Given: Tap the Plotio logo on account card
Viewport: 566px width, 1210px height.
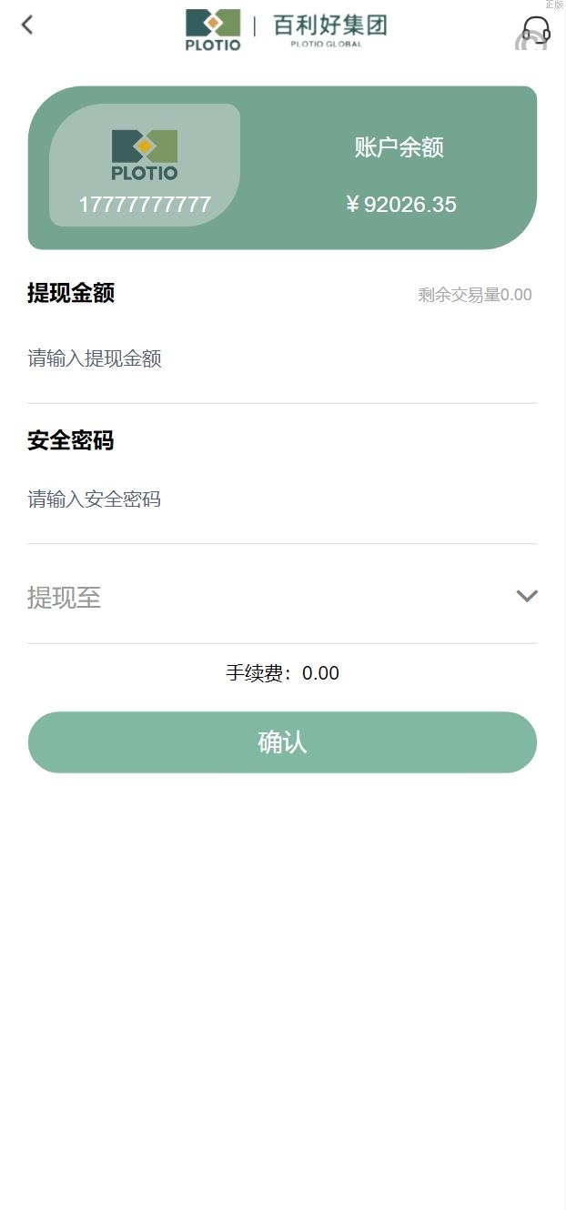Looking at the screenshot, I should coord(145,154).
